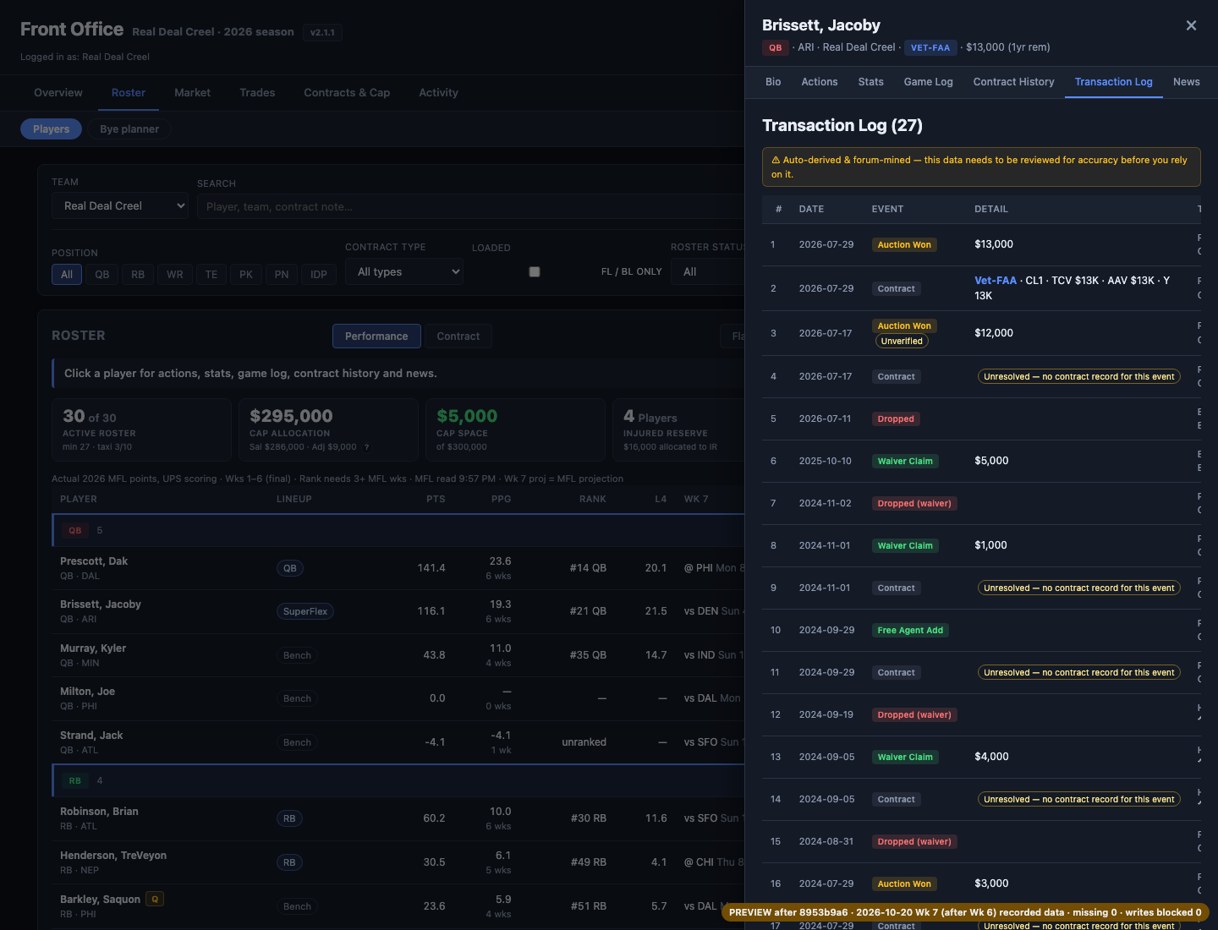The height and width of the screenshot is (930, 1218).
Task: Click the Unverified badge in the log
Action: [902, 342]
